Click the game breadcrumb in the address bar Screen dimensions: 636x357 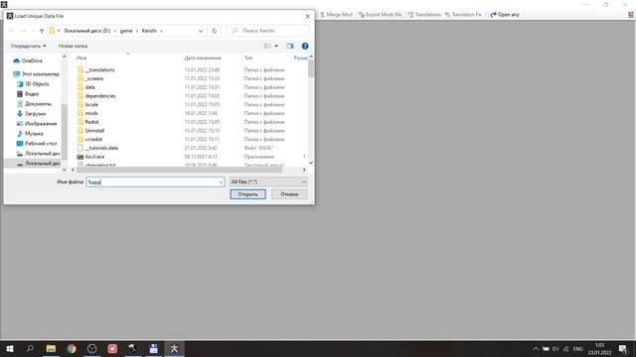click(126, 31)
